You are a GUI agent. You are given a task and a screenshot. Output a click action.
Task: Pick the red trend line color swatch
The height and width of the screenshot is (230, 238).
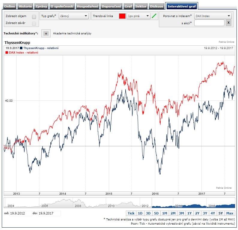122,16
